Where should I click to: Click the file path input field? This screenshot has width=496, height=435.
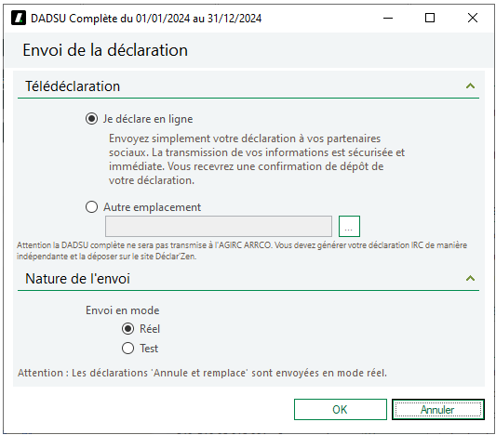pos(219,226)
